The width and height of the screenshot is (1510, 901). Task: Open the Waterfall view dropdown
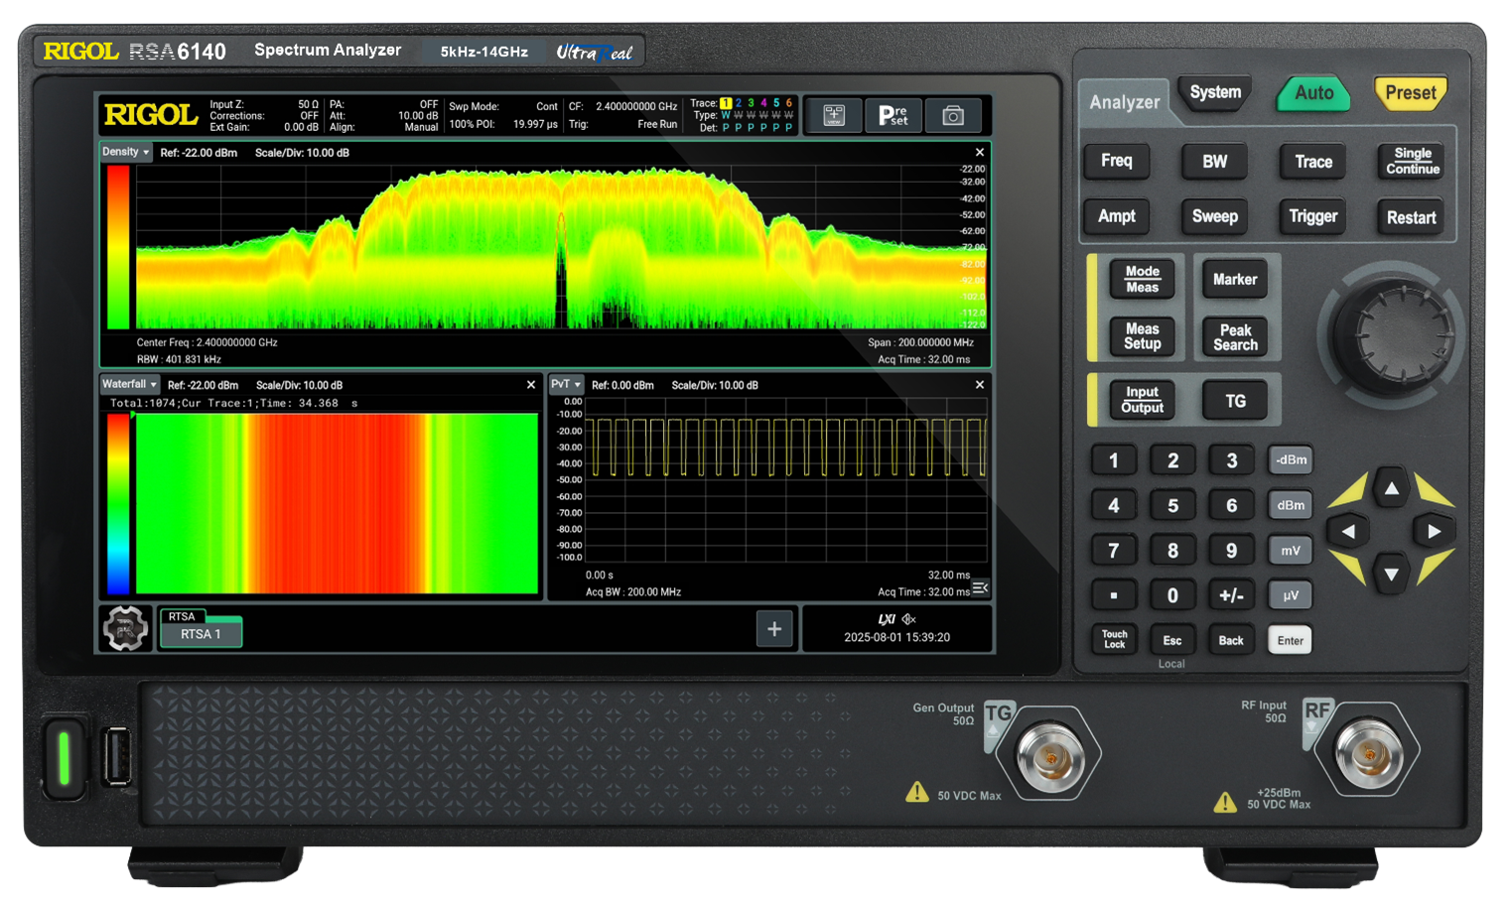click(130, 384)
